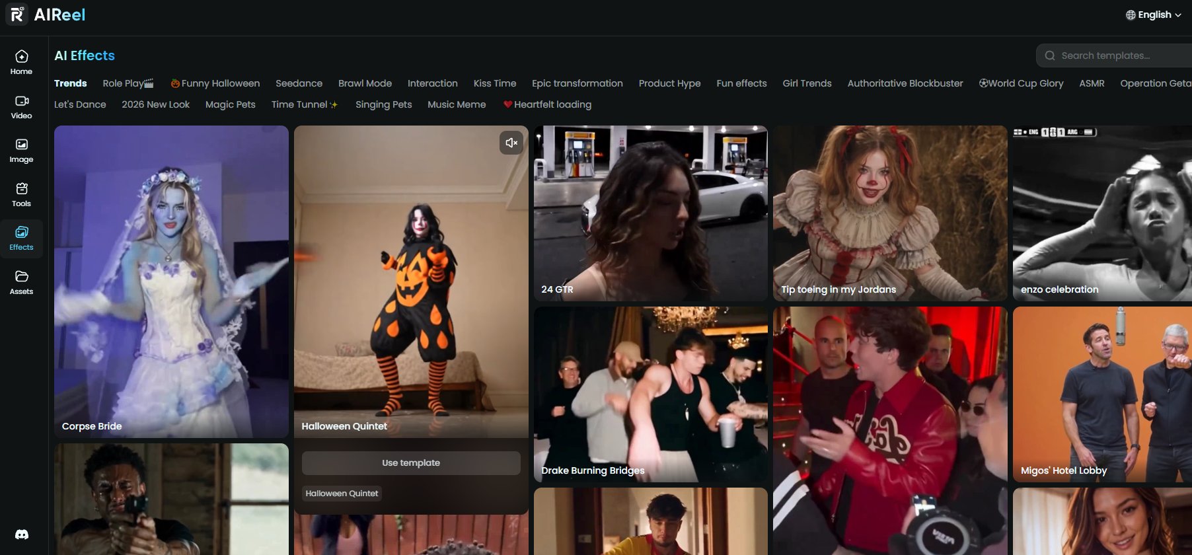Screen dimensions: 1192x555
Task: Click the Use template button
Action: (411, 463)
